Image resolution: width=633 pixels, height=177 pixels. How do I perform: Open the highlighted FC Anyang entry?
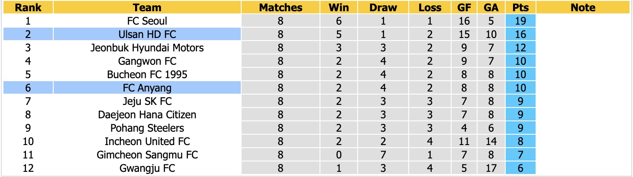[x=147, y=88]
